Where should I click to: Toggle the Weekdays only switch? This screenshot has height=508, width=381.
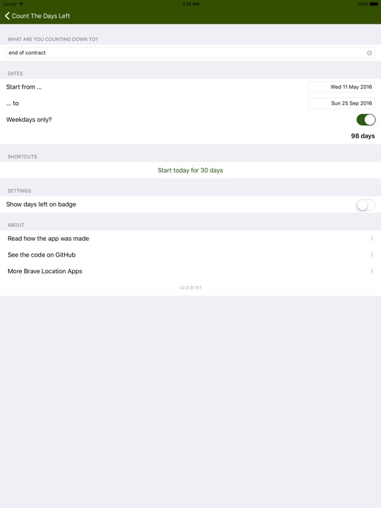point(366,120)
